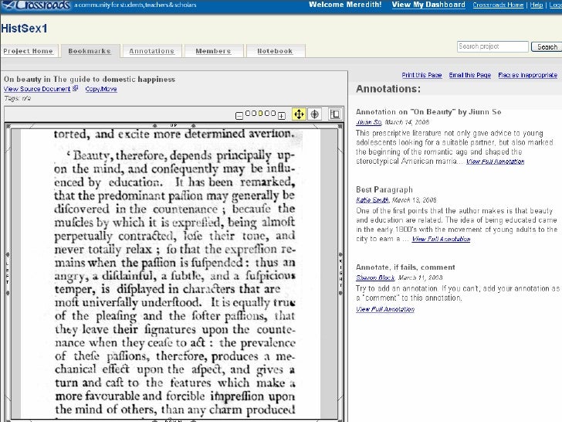Open the Members tab
The height and width of the screenshot is (422, 562).
click(213, 51)
